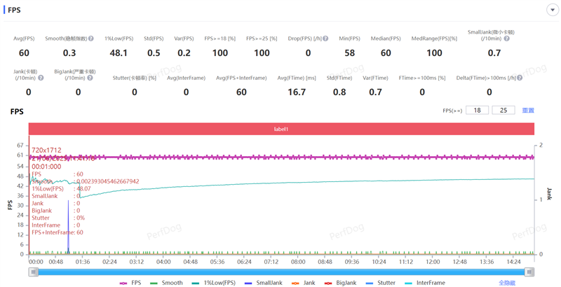Screen dimensions: 561x287
Task: Click help icon beside SmallJank (/10min)
Action: pyautogui.click(x=507, y=38)
